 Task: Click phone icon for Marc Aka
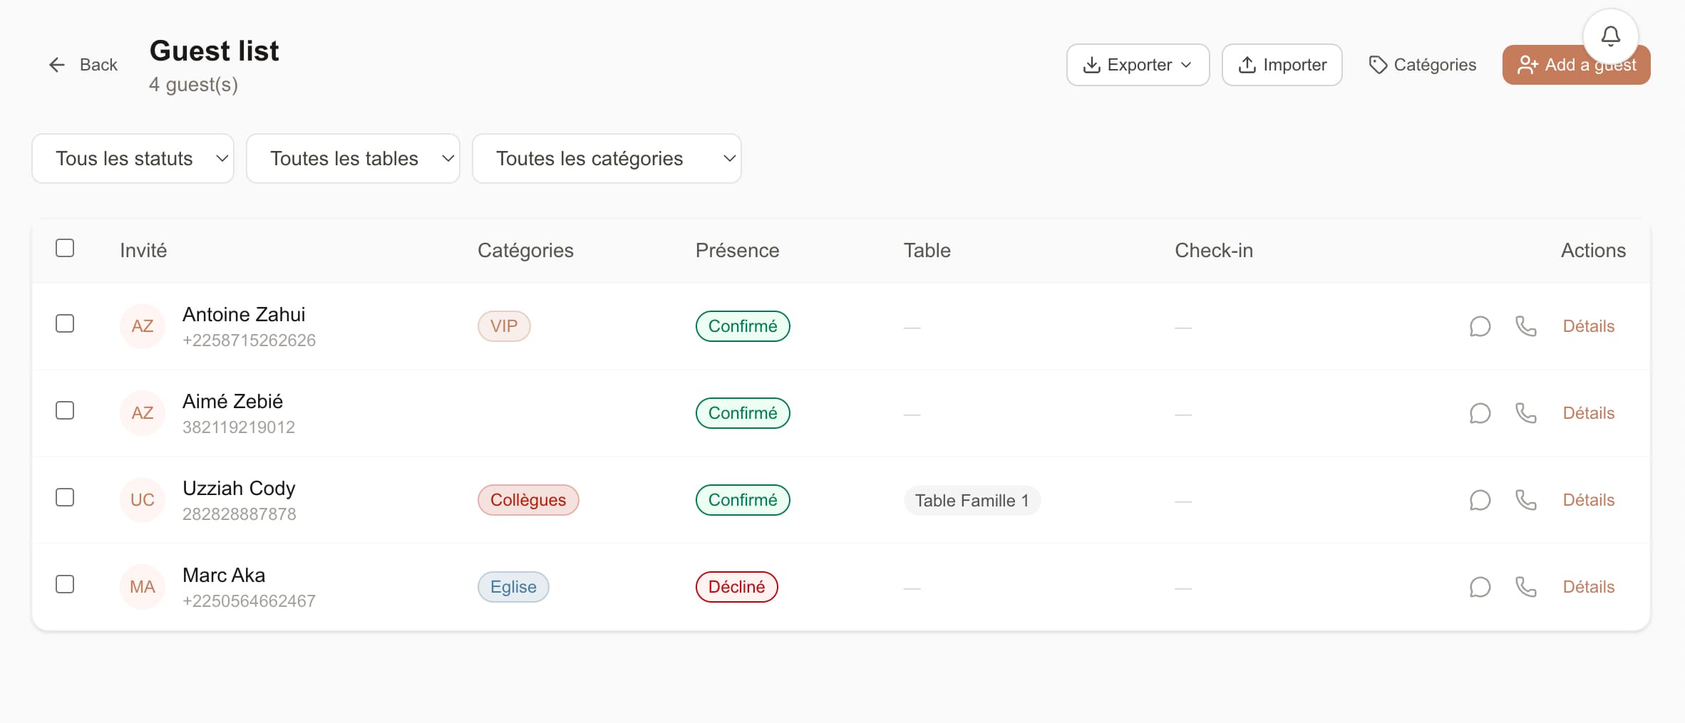(1525, 587)
